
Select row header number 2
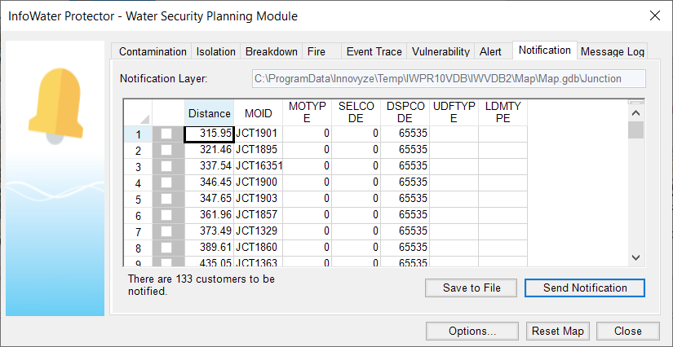point(138,151)
